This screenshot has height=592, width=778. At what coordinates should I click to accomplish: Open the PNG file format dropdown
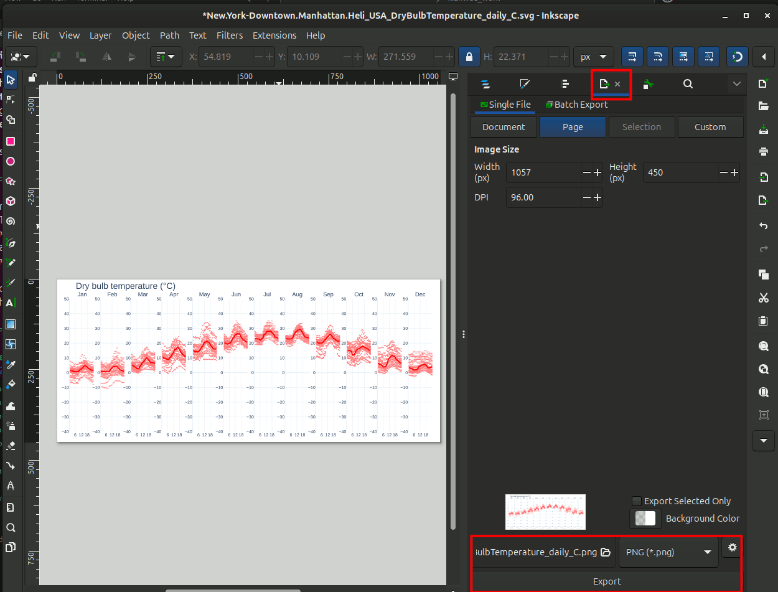[x=668, y=552]
